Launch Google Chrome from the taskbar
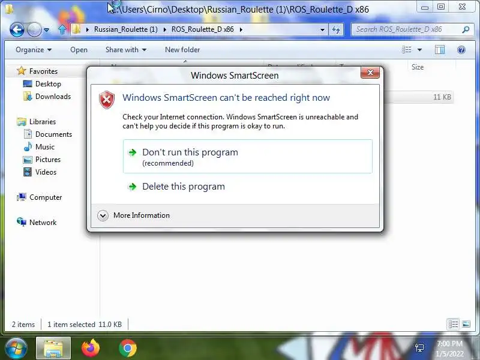Screen dimensions: 480x360 click(128, 348)
